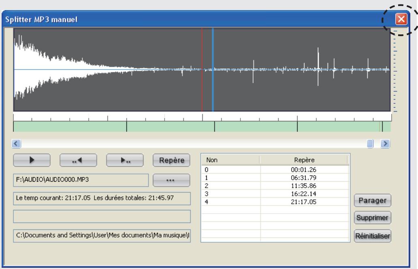Click the output folder path field
Image resolution: width=418 pixels, height=269 pixels.
(x=102, y=236)
